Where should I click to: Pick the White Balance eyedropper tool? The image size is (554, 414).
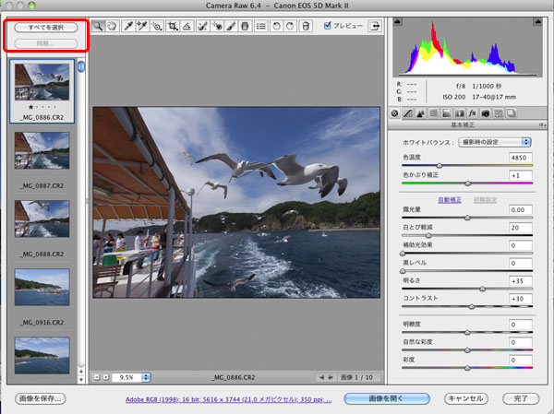[128, 27]
